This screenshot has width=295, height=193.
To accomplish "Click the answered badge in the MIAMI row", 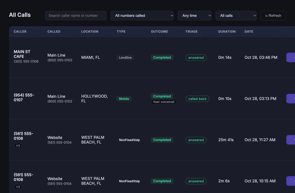I will (x=196, y=58).
